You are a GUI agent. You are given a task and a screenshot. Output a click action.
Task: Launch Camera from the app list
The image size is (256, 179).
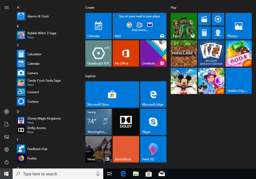(x=47, y=73)
